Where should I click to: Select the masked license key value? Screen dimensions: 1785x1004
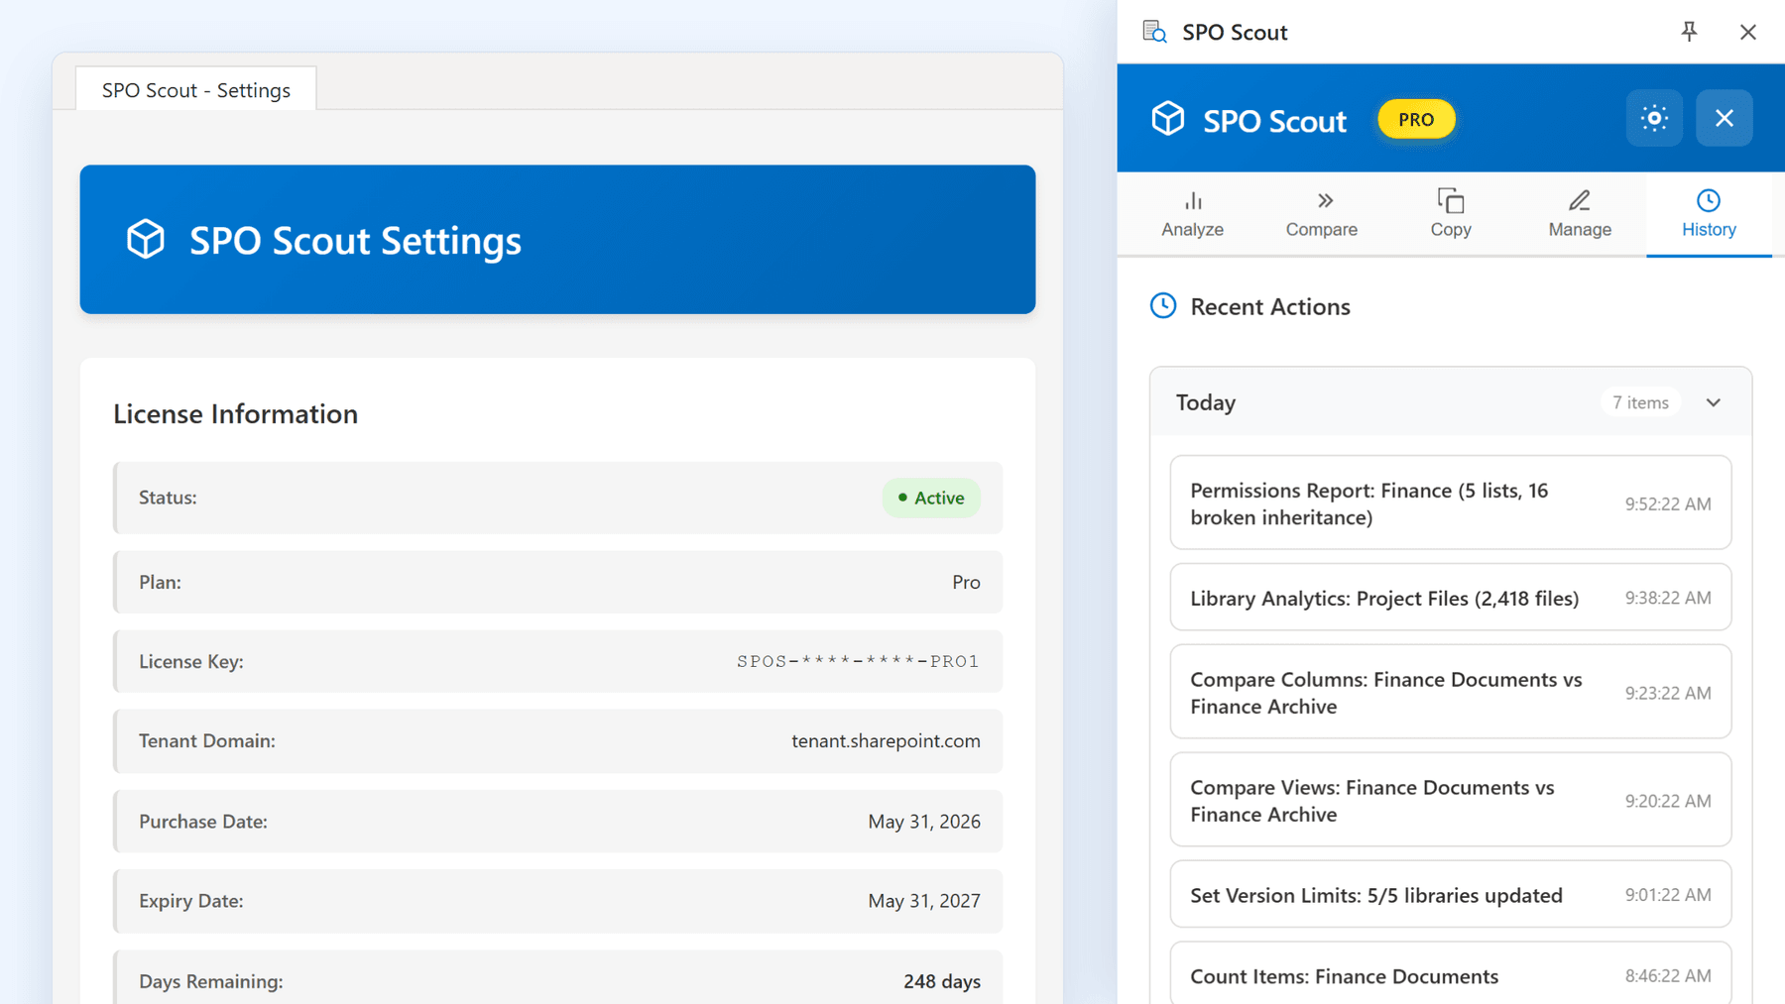[x=858, y=661]
